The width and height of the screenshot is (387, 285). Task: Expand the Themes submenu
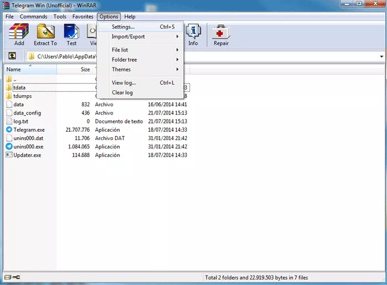pyautogui.click(x=140, y=69)
